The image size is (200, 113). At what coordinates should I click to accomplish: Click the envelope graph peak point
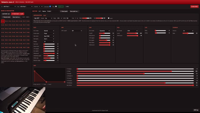(35, 71)
